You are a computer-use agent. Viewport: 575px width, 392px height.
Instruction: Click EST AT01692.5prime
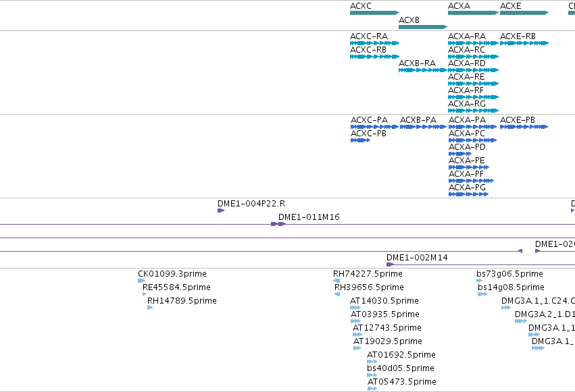[x=372, y=362]
